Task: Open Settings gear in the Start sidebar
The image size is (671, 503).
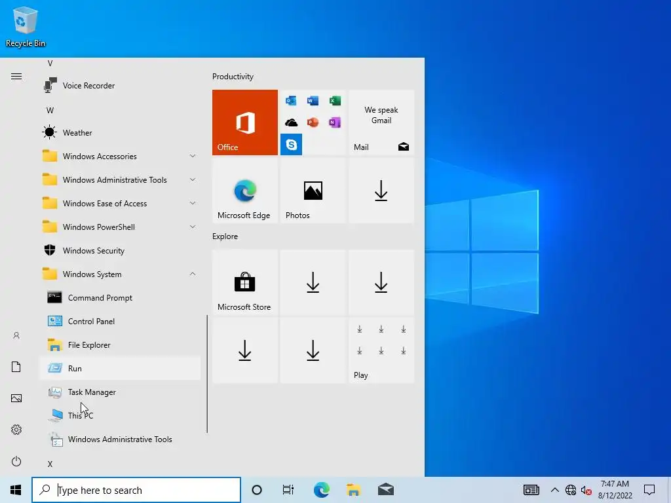Action: click(16, 430)
